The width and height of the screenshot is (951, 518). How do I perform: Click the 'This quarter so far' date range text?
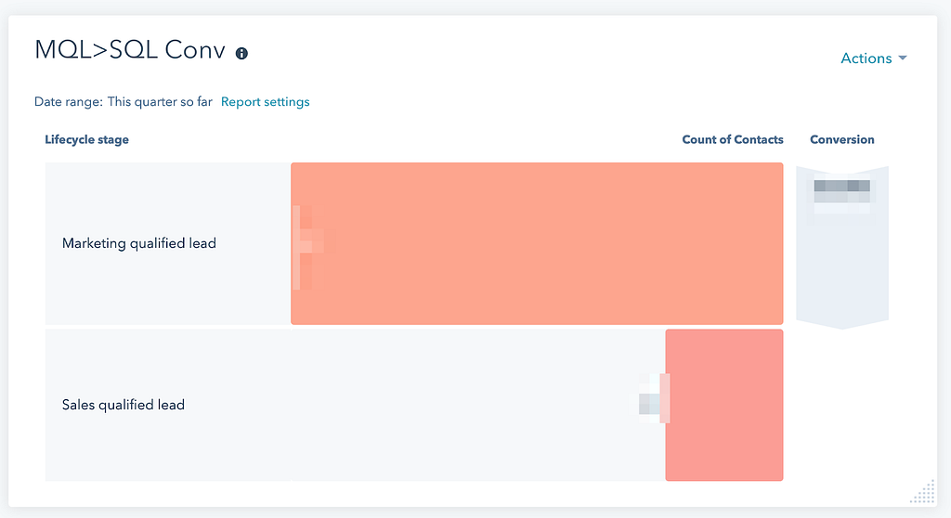(160, 102)
